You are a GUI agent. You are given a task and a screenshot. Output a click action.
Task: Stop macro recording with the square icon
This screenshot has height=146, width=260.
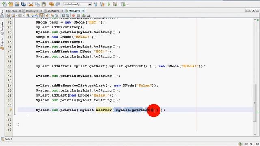tap(78, 15)
